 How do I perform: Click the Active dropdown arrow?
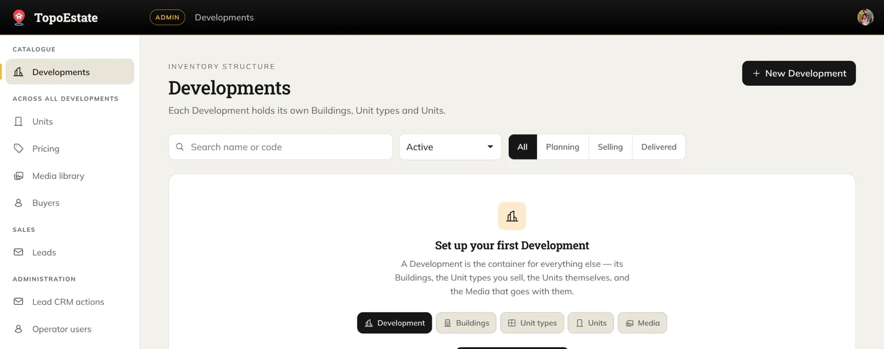pyautogui.click(x=490, y=147)
